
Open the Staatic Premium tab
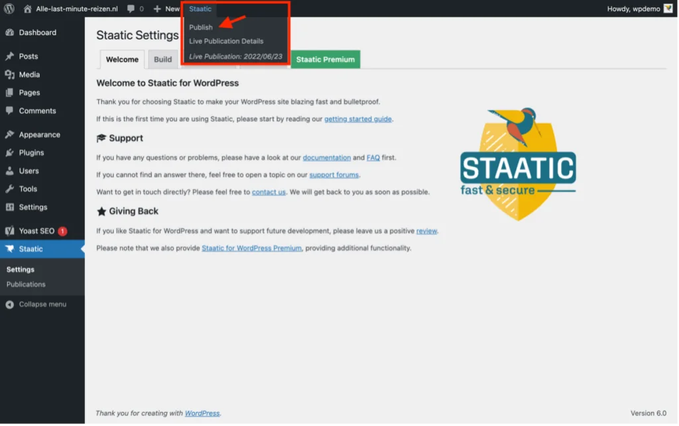coord(325,59)
